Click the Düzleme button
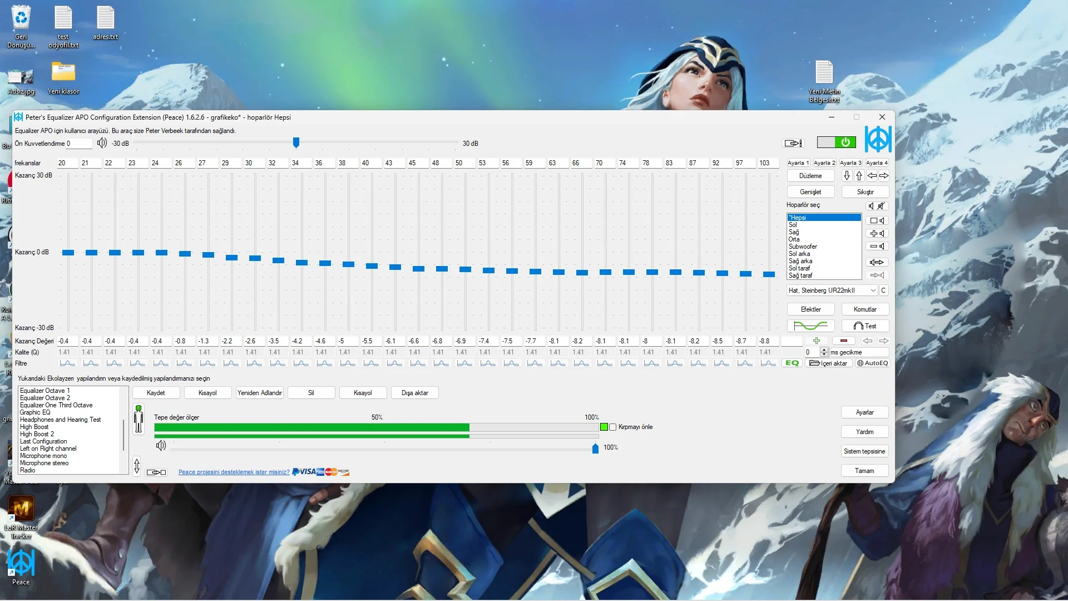 pyautogui.click(x=810, y=176)
